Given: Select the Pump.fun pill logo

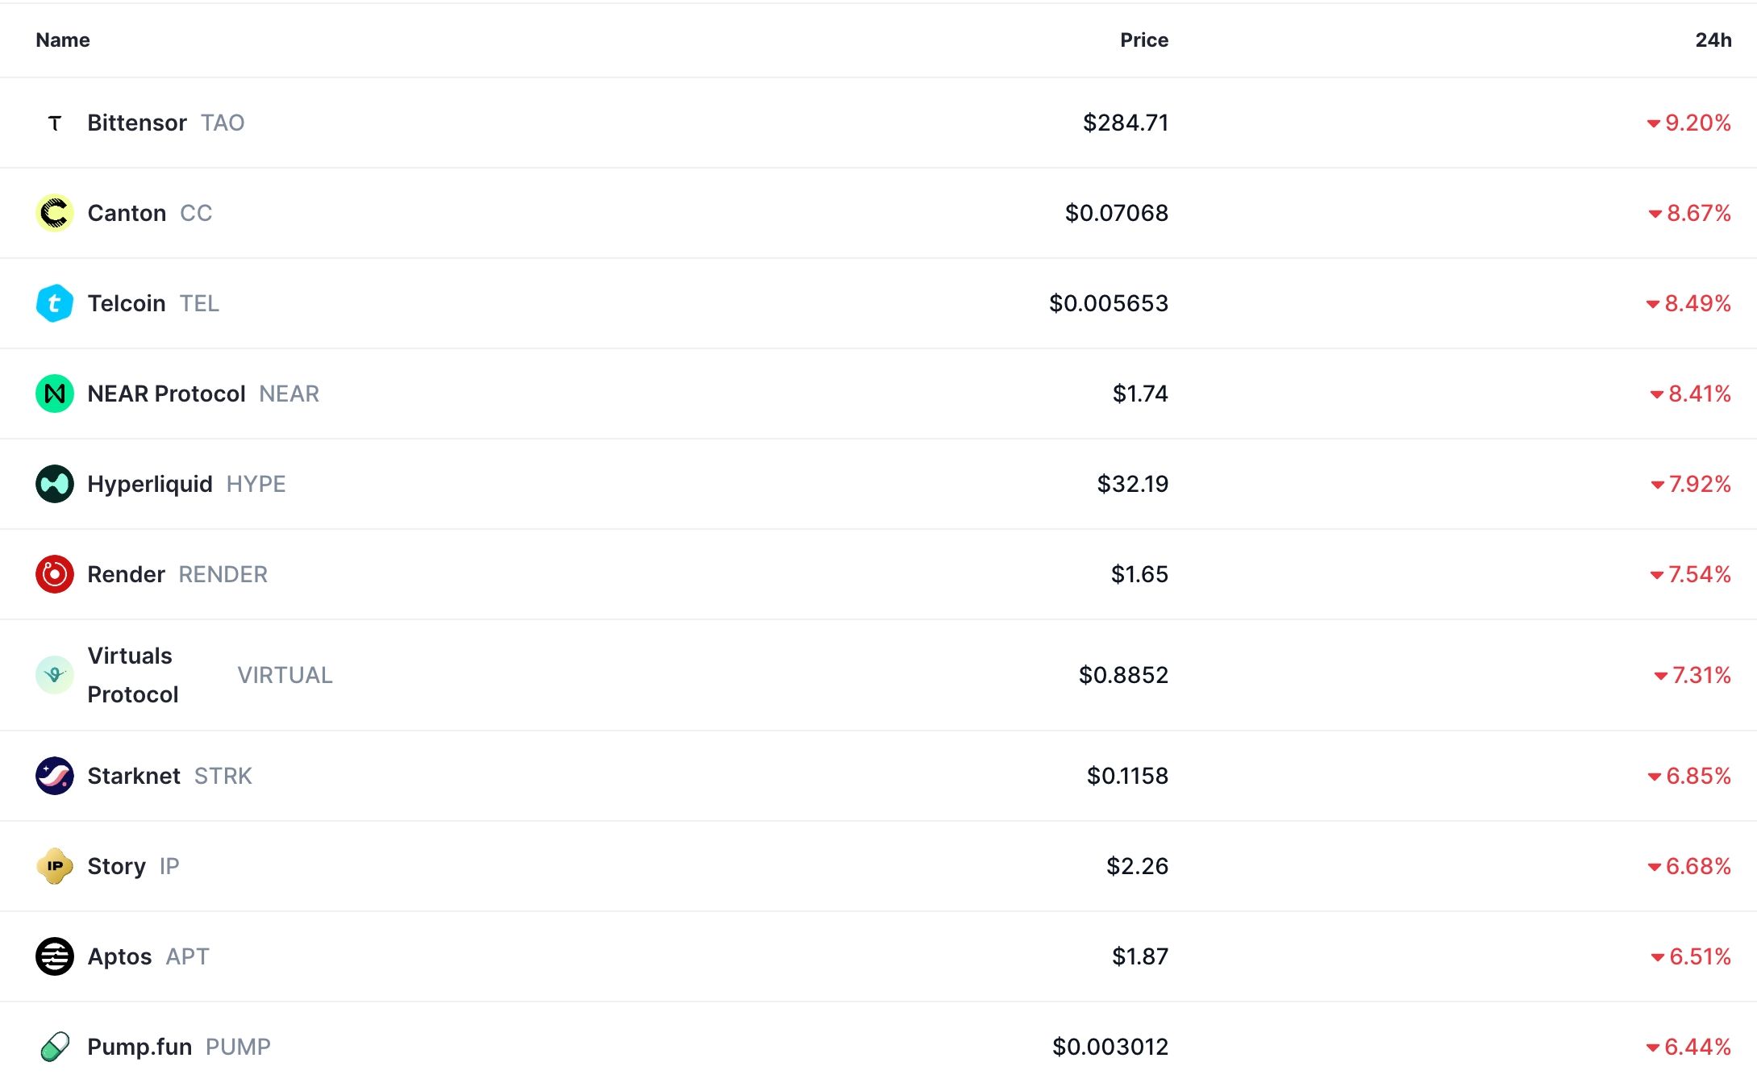Looking at the screenshot, I should click(54, 1046).
